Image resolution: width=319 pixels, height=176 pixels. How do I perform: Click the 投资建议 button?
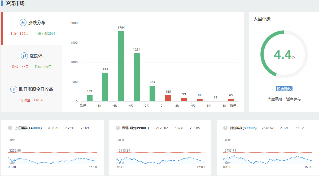(x=284, y=89)
